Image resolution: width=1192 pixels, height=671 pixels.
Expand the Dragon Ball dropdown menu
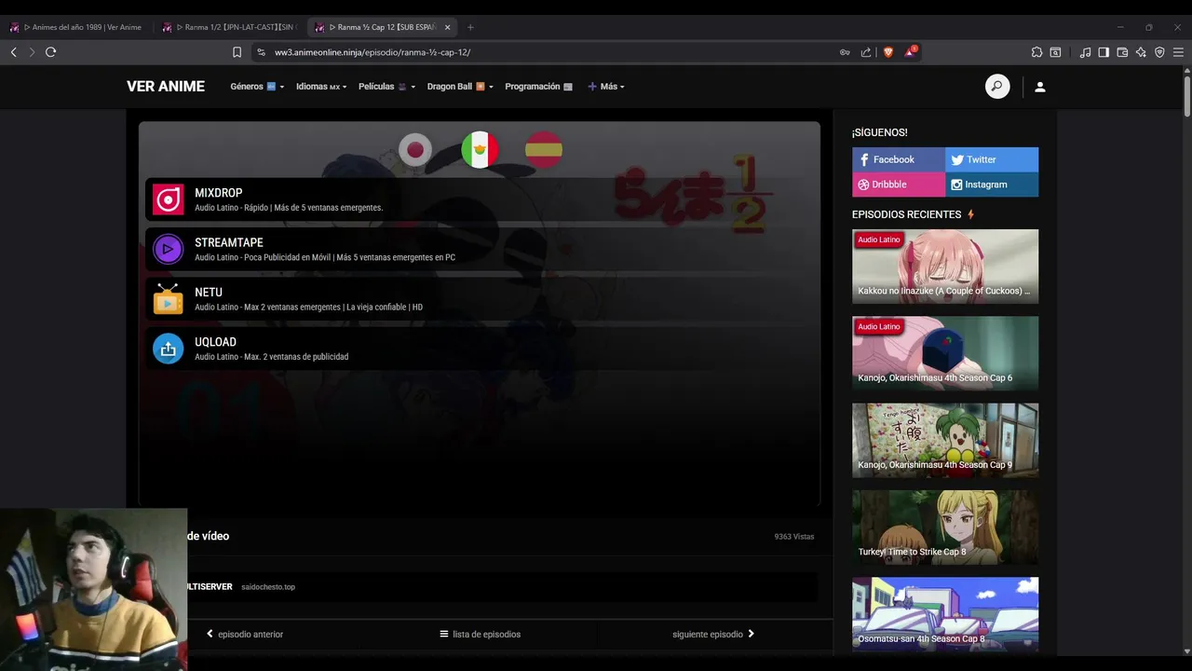(460, 87)
